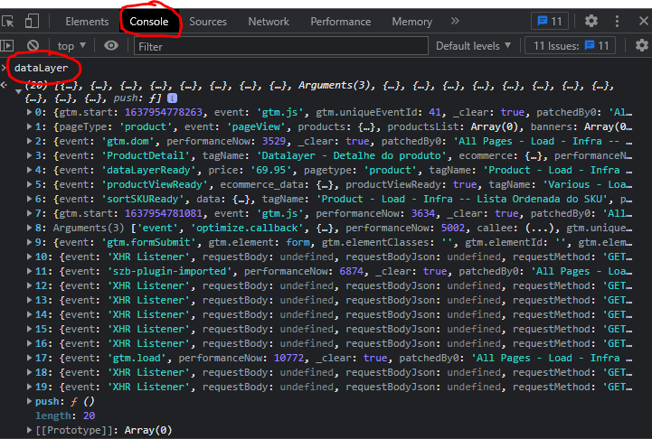
Task: Show the console sidebar icon
Action: pyautogui.click(x=7, y=46)
